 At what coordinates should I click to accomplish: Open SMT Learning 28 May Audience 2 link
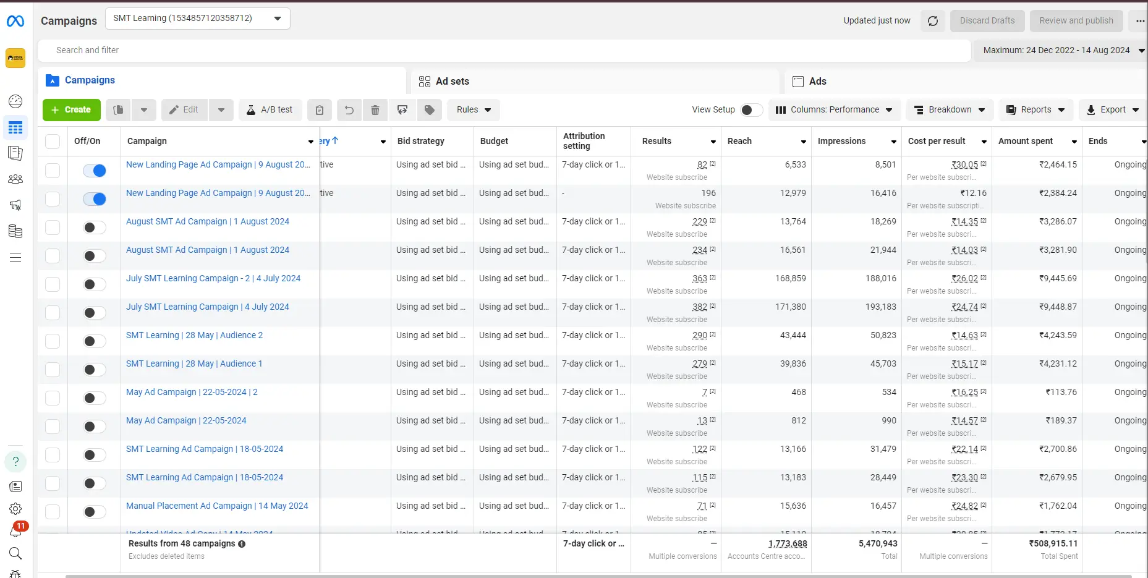click(x=194, y=335)
